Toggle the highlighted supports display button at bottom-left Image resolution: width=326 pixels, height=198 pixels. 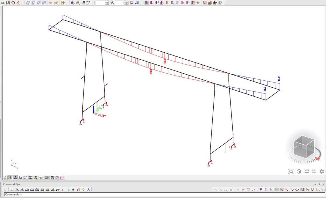15,178
